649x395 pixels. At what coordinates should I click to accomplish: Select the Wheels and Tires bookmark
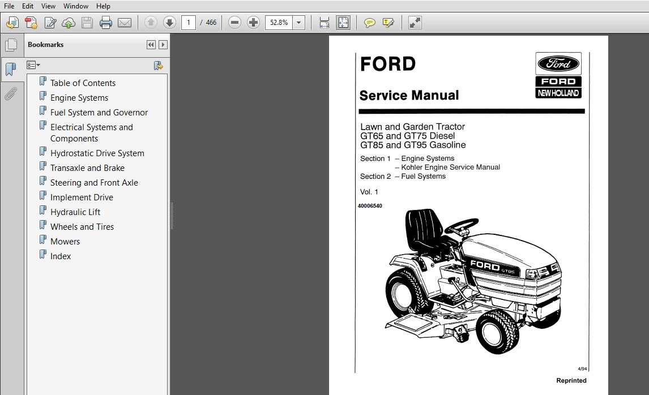click(82, 227)
